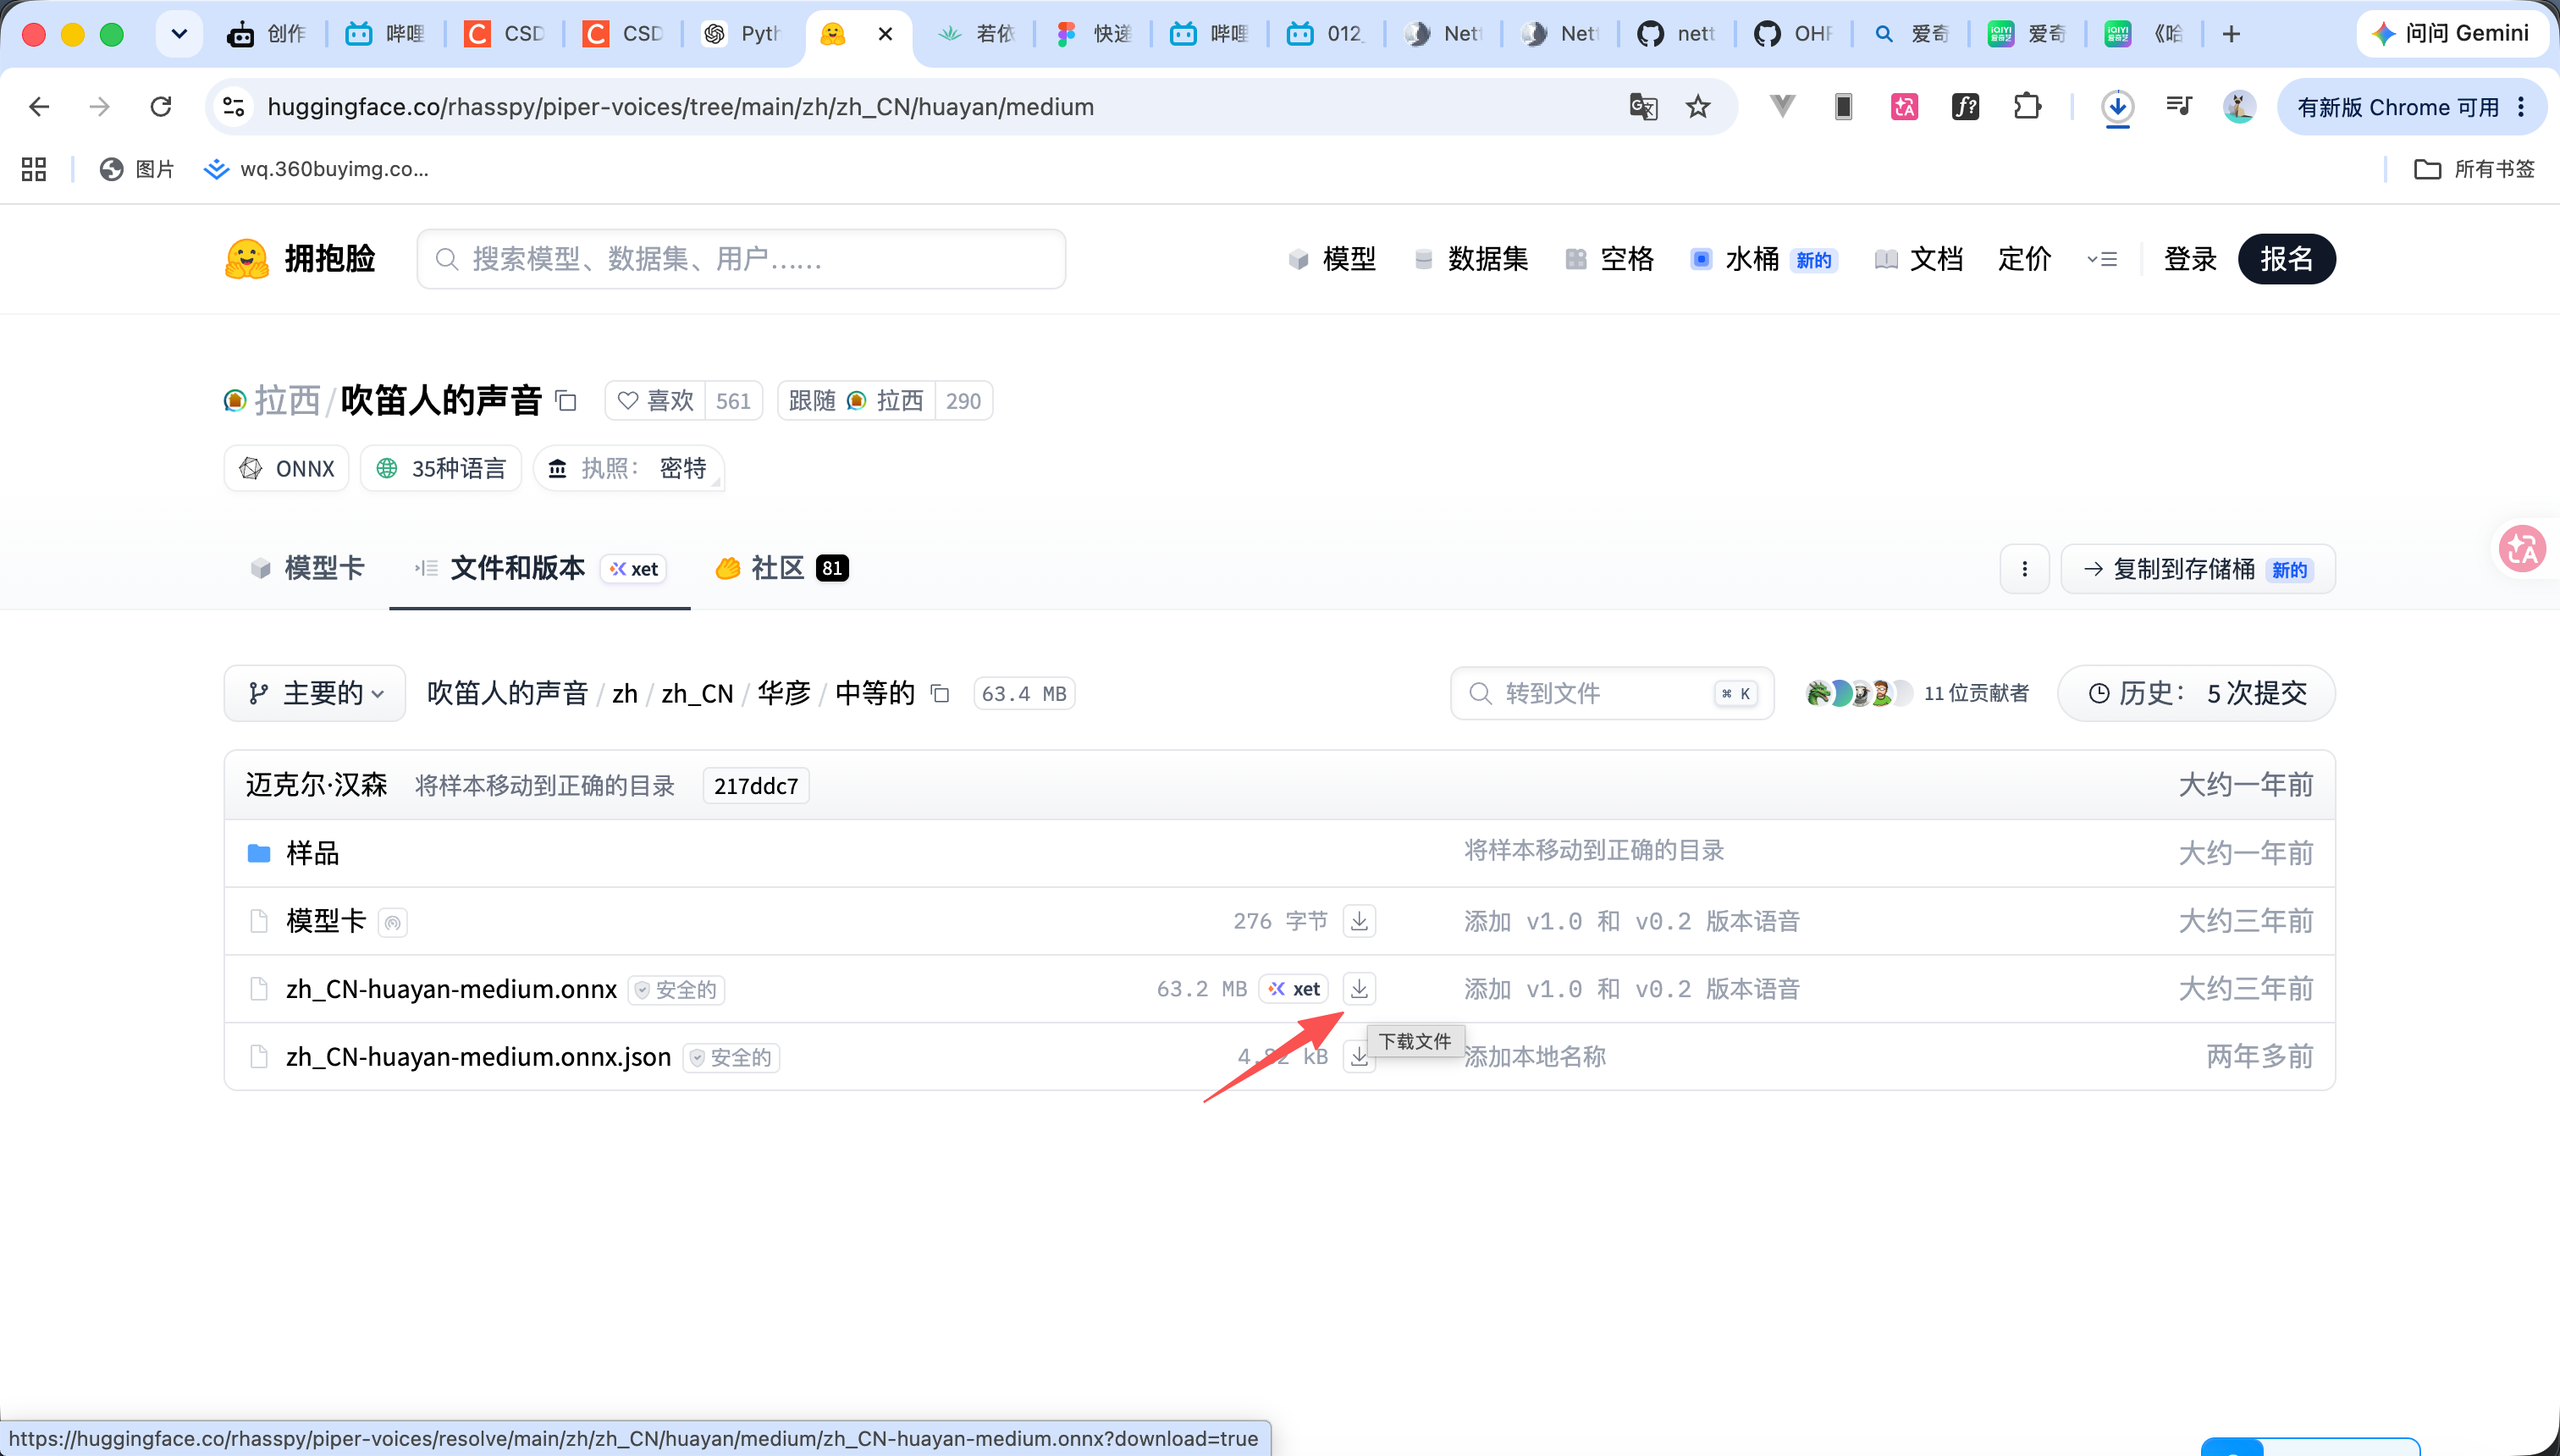Switch to the 模型卡 tab
Screen dimensions: 2560x1456
tap(307, 568)
